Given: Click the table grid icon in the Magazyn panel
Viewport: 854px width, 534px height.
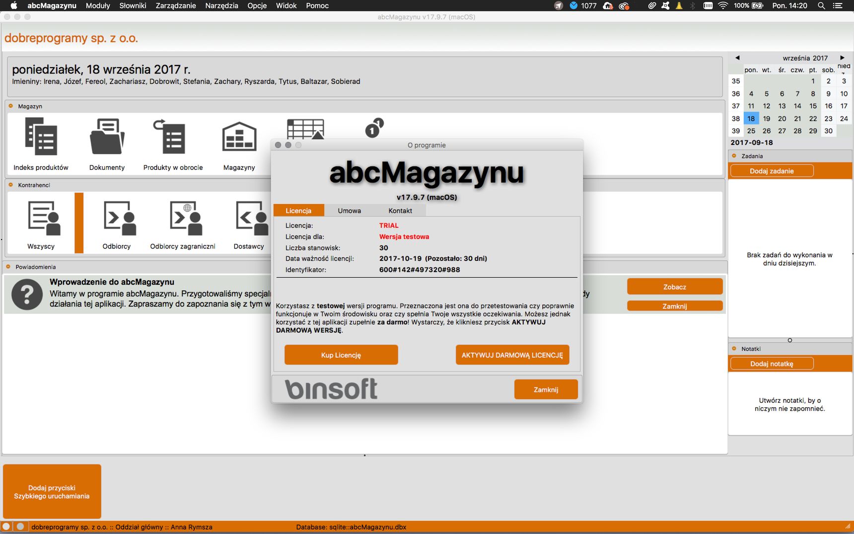Looking at the screenshot, I should [x=305, y=129].
